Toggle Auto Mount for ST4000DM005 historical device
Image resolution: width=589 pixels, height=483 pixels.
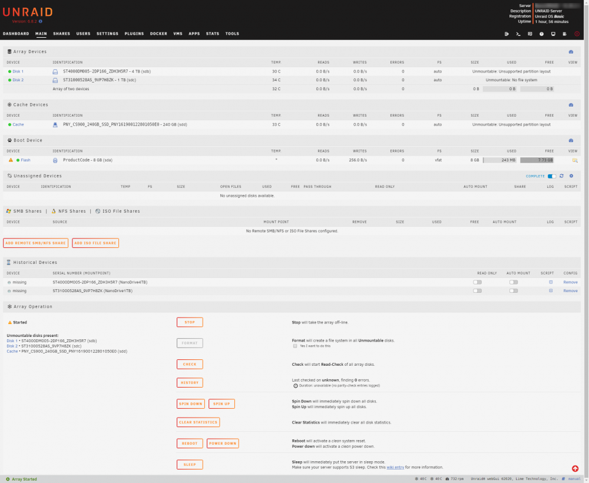click(x=513, y=282)
